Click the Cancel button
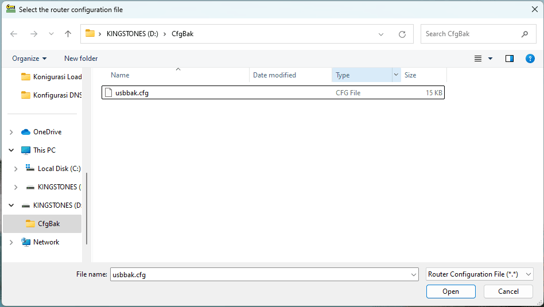 [x=508, y=292]
